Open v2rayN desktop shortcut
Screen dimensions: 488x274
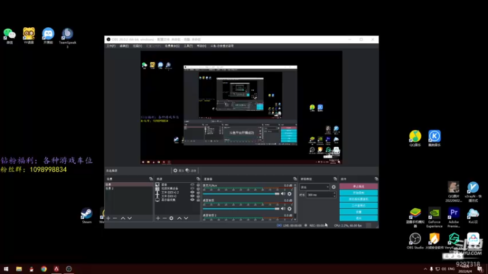point(473,192)
